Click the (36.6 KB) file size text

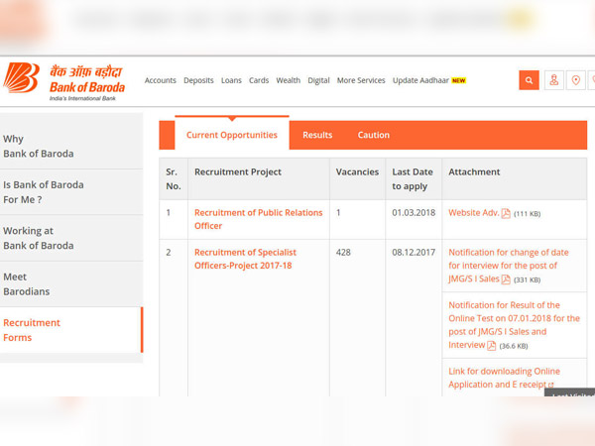pyautogui.click(x=514, y=346)
